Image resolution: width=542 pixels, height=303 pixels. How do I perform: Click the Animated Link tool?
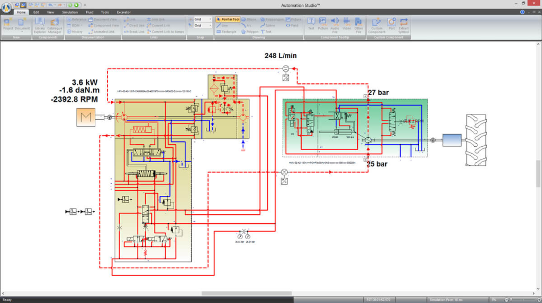pyautogui.click(x=102, y=32)
